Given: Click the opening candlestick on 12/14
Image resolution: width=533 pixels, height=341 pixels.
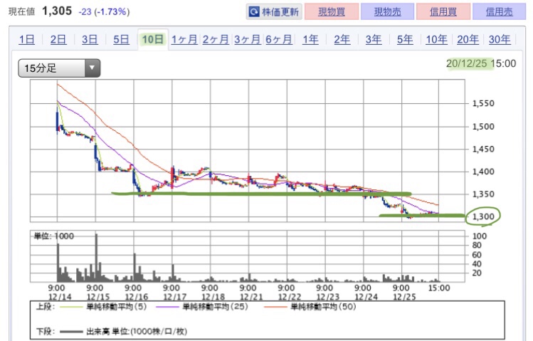Looking at the screenshot, I should pos(57,121).
